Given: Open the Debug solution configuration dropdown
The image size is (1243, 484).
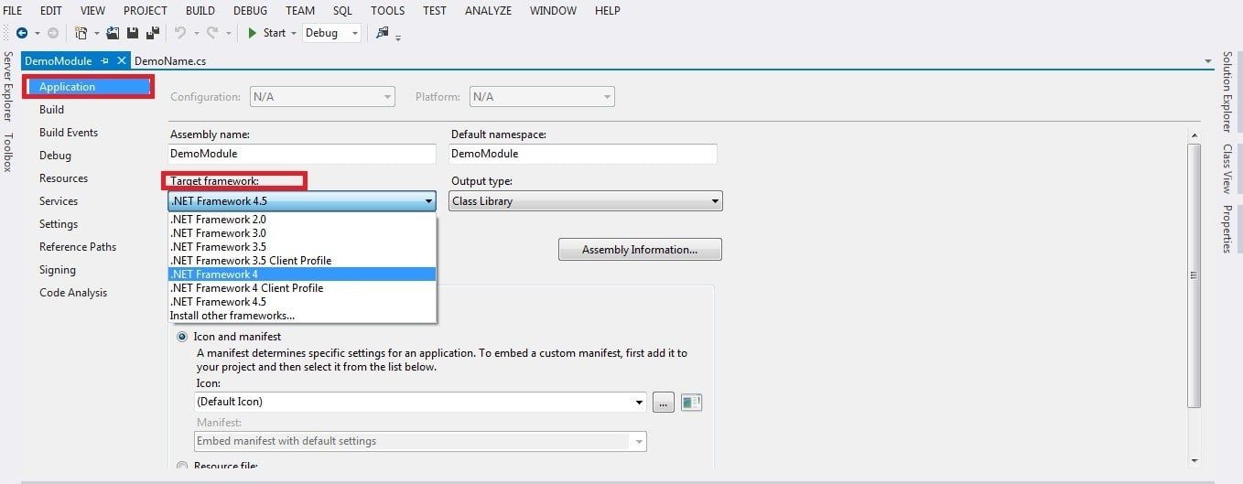Looking at the screenshot, I should (332, 33).
